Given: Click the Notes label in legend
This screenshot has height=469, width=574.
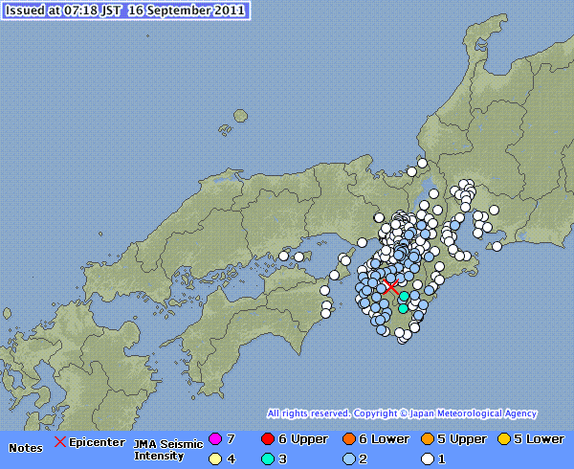Looking at the screenshot, I should tap(26, 447).
